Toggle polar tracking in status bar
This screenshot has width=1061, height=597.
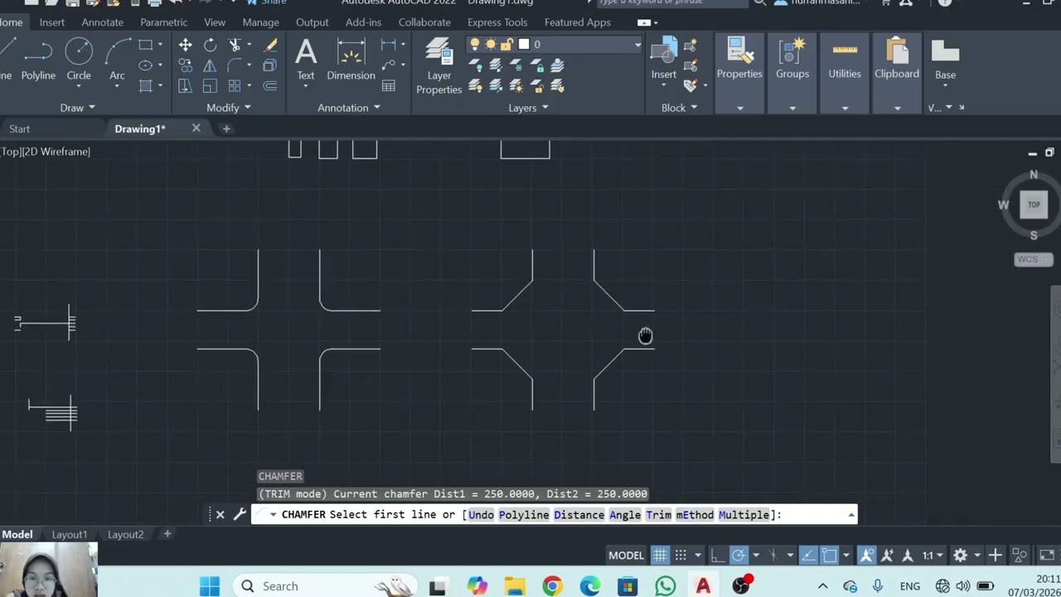[738, 555]
